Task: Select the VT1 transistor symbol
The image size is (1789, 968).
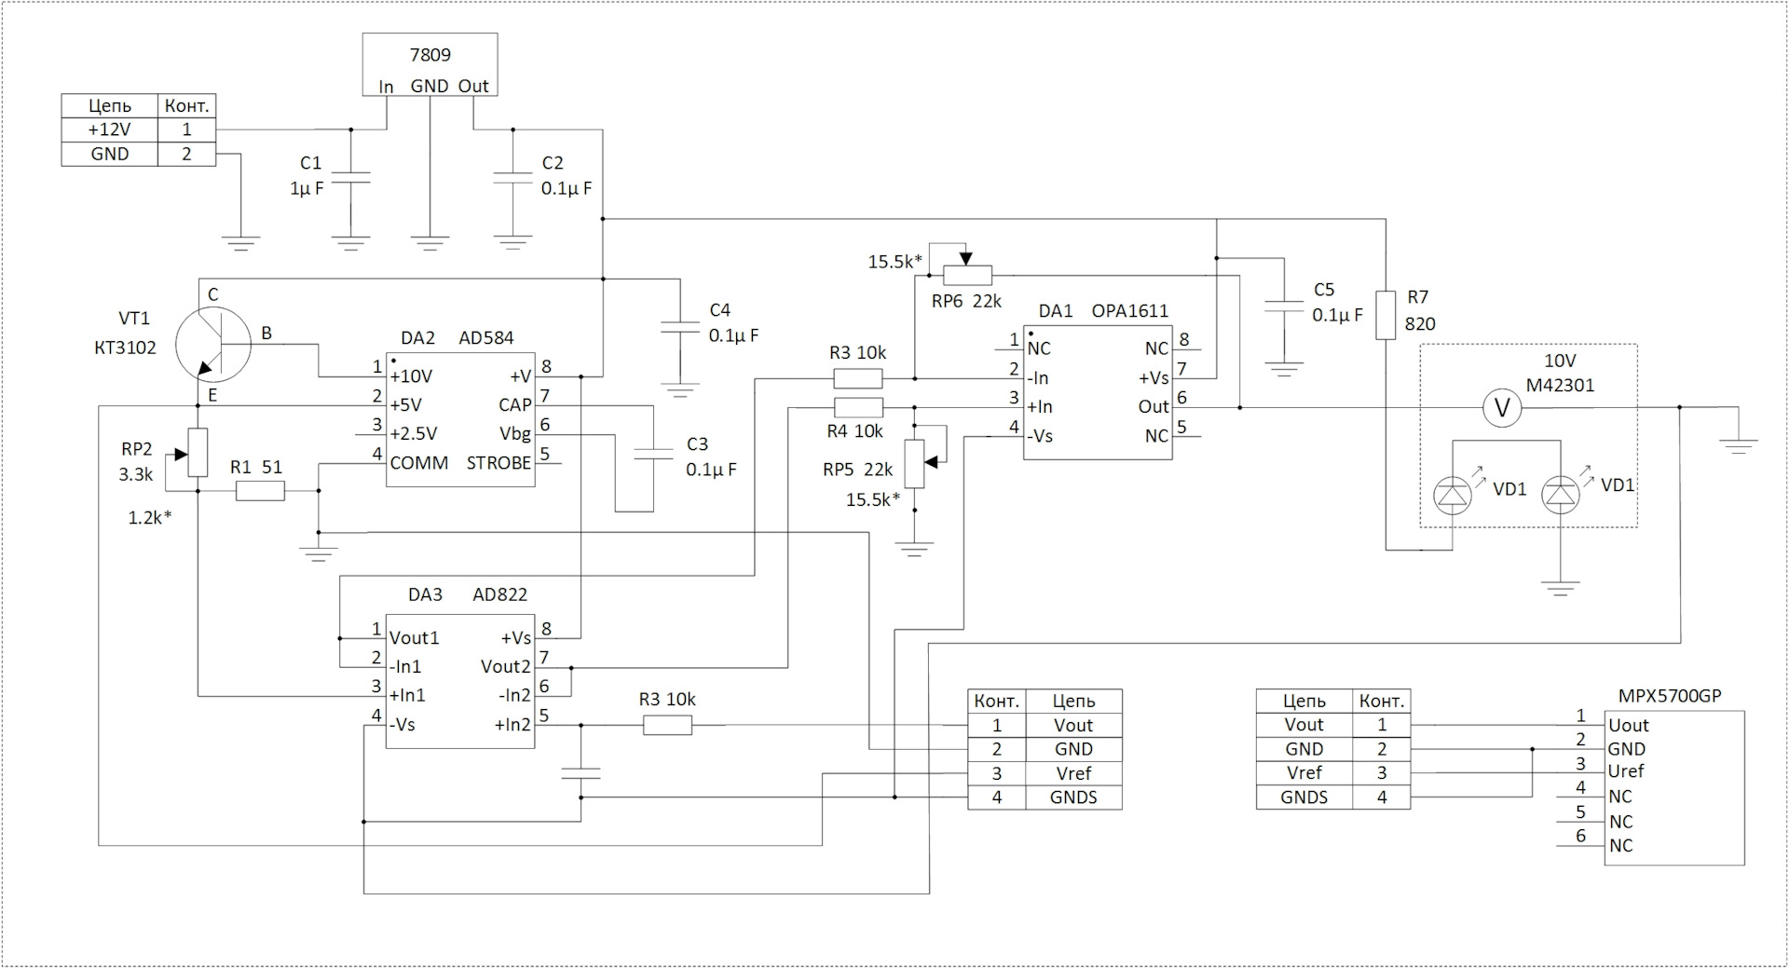Action: tap(213, 343)
